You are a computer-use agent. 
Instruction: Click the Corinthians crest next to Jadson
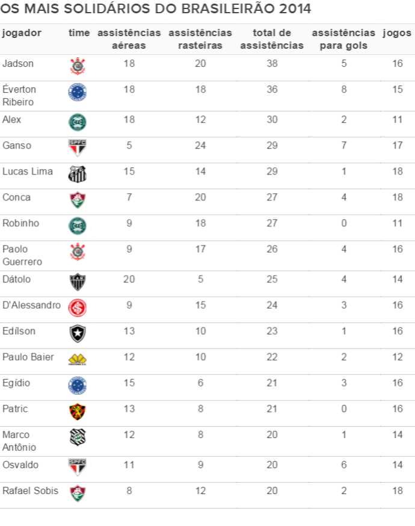click(78, 66)
